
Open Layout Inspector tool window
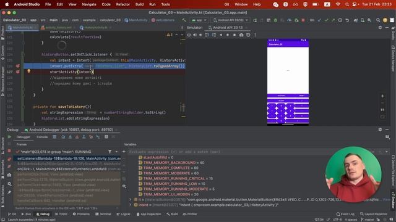coord(374,214)
